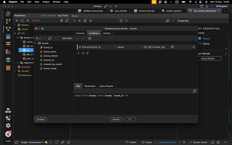This screenshot has width=232, height=145.
Task: Click the blue play run icon in status bar
Action: pos(51,142)
